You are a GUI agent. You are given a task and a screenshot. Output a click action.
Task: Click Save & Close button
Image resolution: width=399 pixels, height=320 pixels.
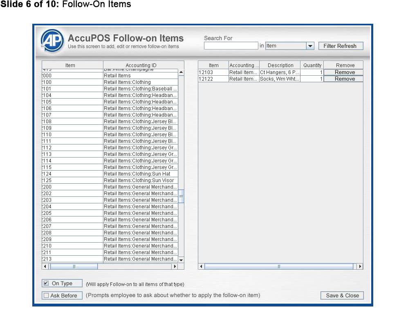[342, 295]
